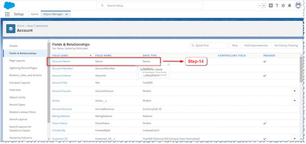
Task: Follow the SETUP breadcrumb link
Action: 21,26
